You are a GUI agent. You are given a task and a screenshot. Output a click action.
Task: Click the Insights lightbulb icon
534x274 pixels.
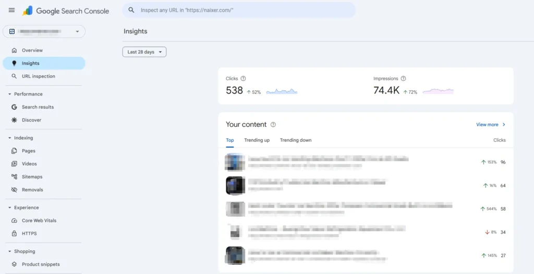pos(14,63)
